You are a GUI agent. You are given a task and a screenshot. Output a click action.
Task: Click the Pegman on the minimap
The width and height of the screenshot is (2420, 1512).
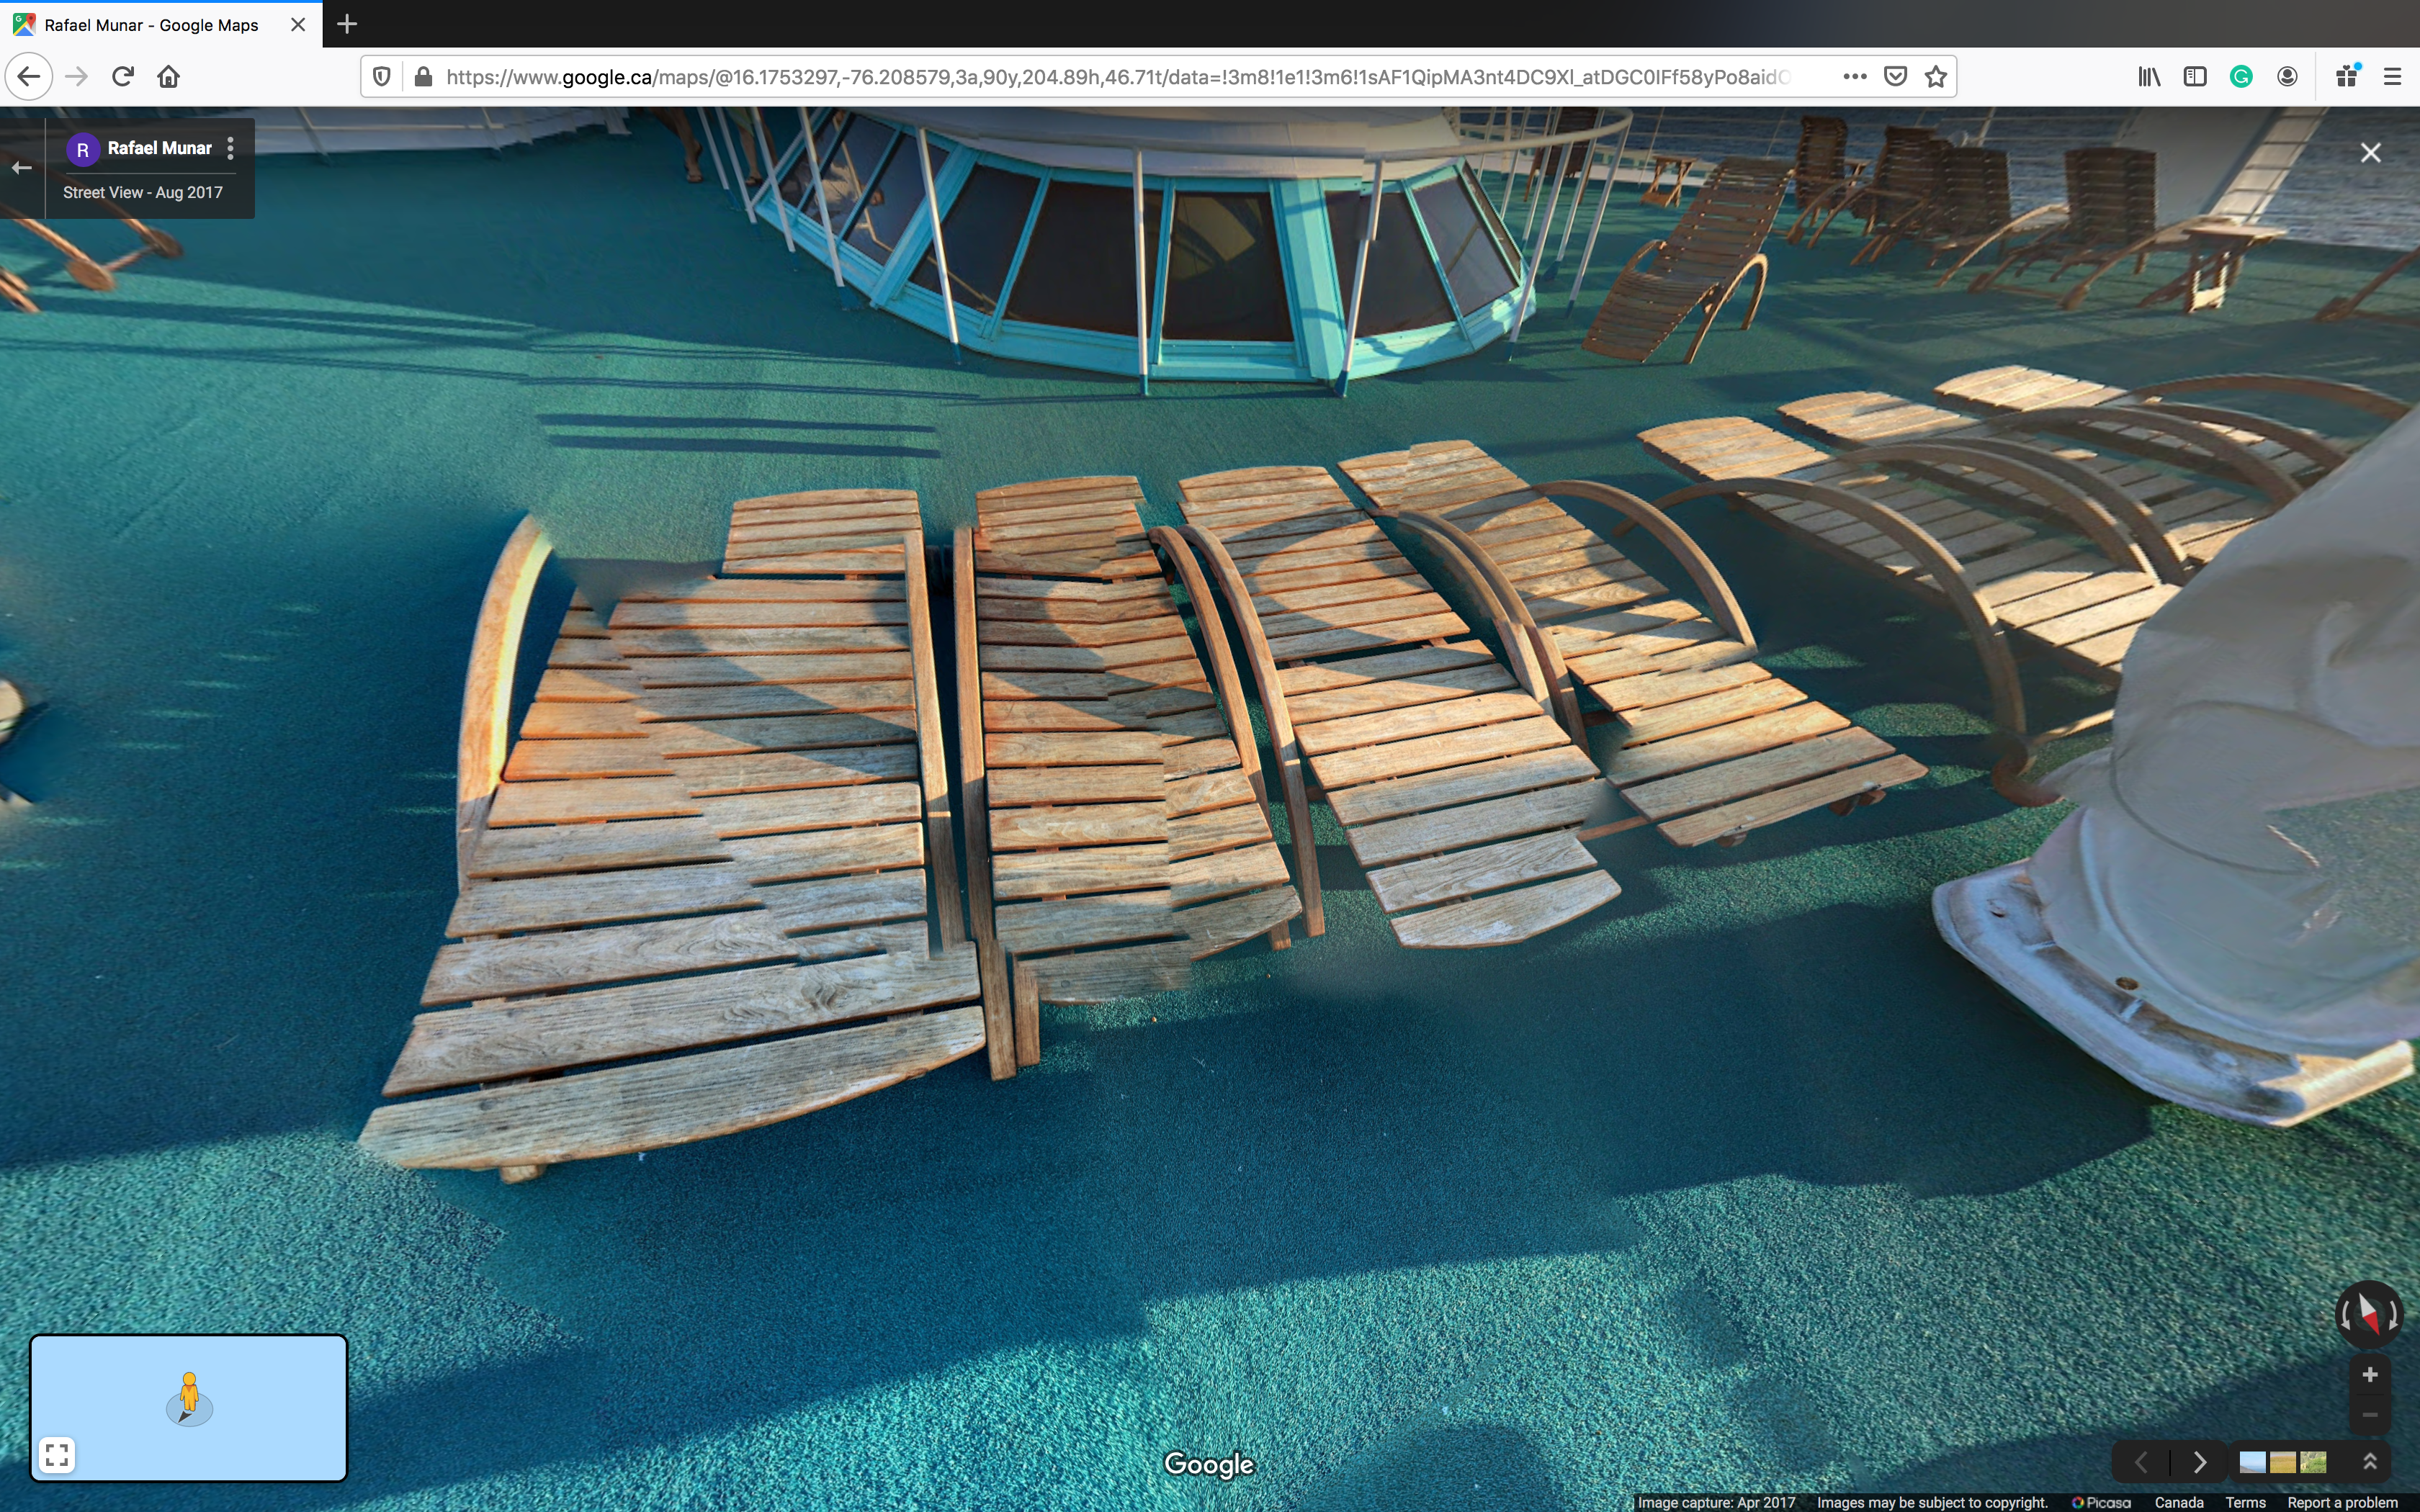pos(189,1395)
